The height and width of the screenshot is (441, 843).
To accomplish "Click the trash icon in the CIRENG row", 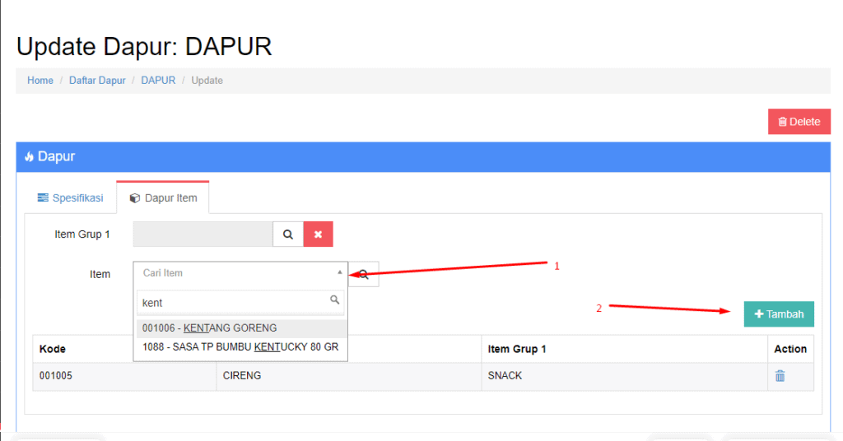I will pos(780,376).
